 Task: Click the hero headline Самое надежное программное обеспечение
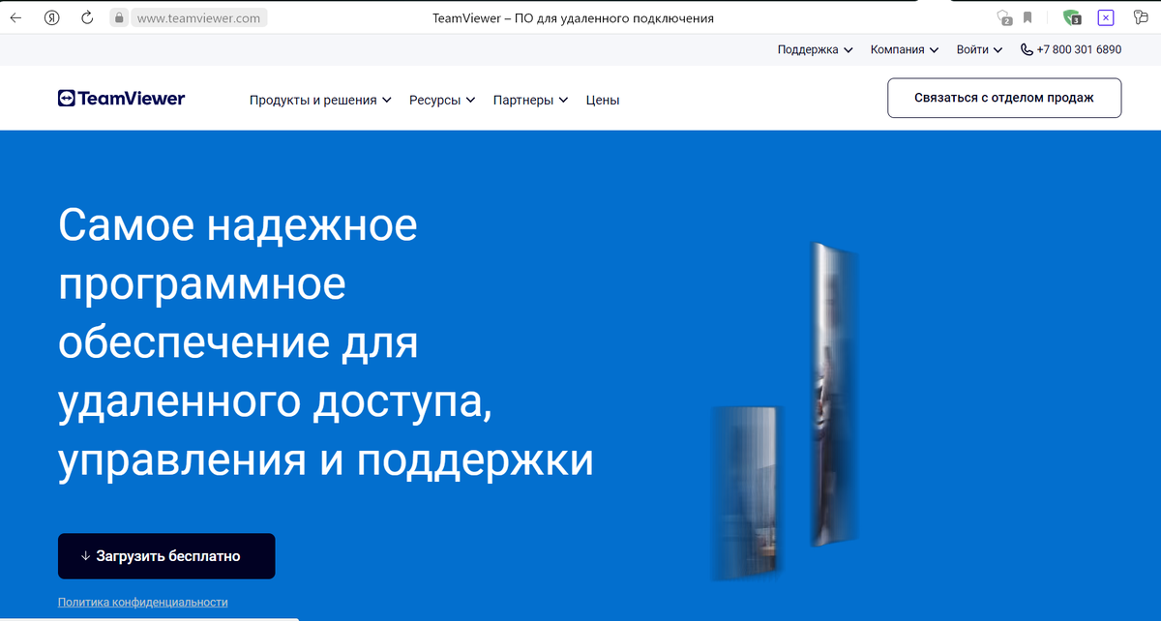pos(326,344)
